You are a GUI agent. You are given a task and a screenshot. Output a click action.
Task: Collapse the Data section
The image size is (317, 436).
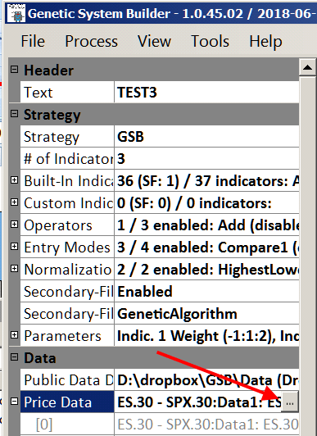coord(15,357)
